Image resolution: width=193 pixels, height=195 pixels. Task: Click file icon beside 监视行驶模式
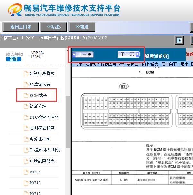[26, 73]
